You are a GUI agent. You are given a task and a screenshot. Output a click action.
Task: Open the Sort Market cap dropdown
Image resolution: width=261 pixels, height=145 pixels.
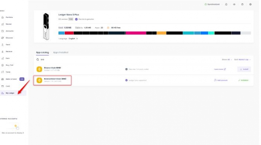point(242,59)
